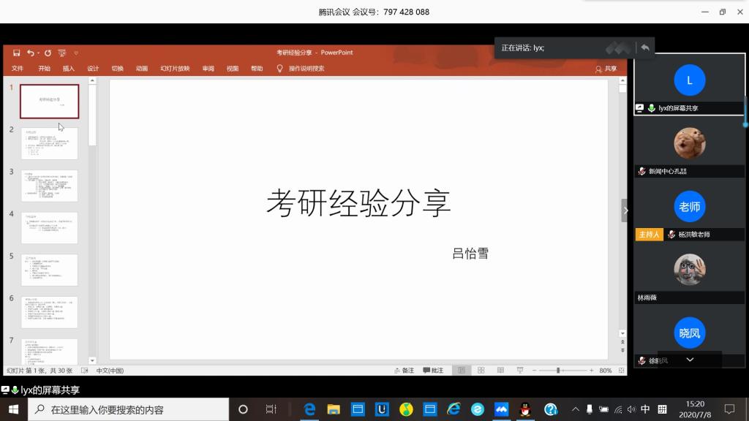Click the Save icon in PowerPoint toolbar

click(16, 53)
